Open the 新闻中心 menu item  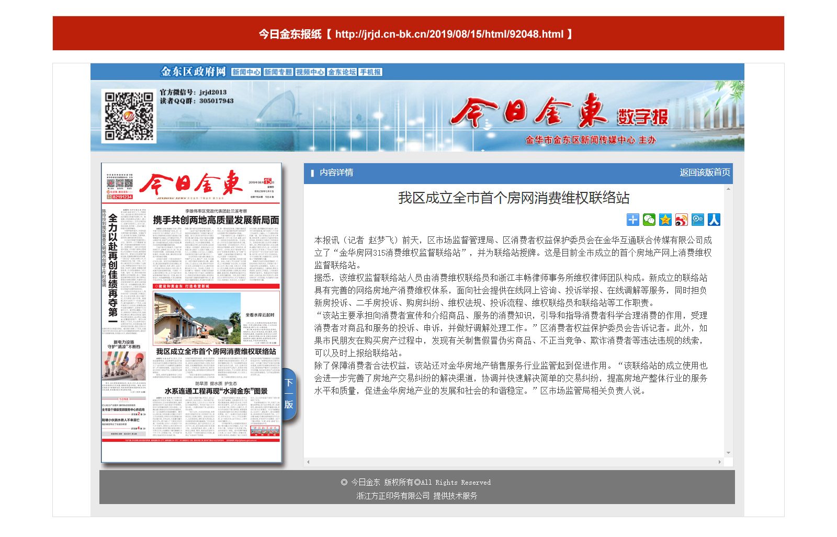pyautogui.click(x=246, y=72)
